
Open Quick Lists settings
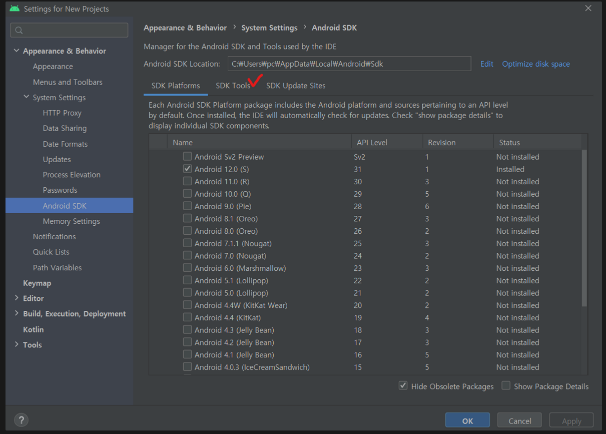click(51, 252)
